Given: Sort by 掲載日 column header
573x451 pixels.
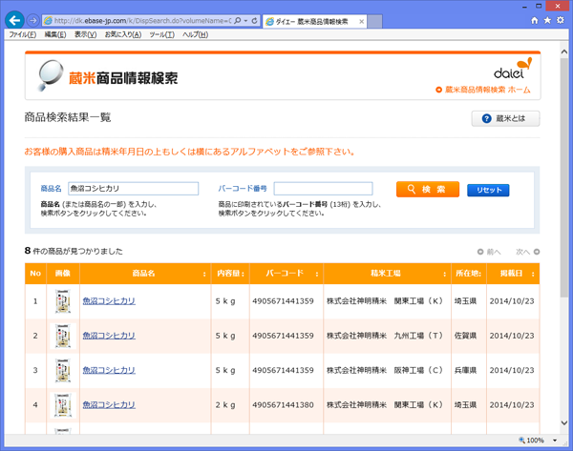Looking at the screenshot, I should coord(513,274).
